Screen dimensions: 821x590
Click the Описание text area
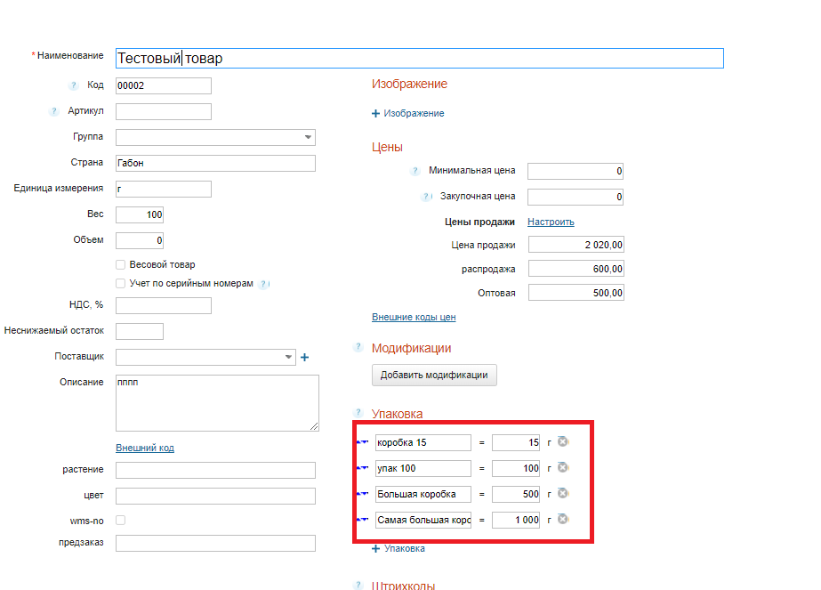(x=217, y=403)
